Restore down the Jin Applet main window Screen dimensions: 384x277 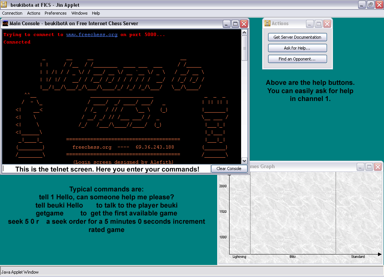(x=370, y=5)
